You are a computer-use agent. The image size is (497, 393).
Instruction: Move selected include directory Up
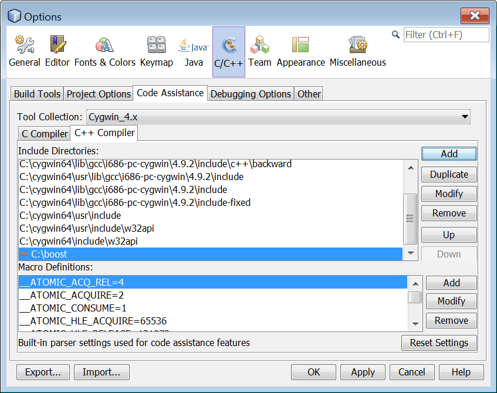449,235
